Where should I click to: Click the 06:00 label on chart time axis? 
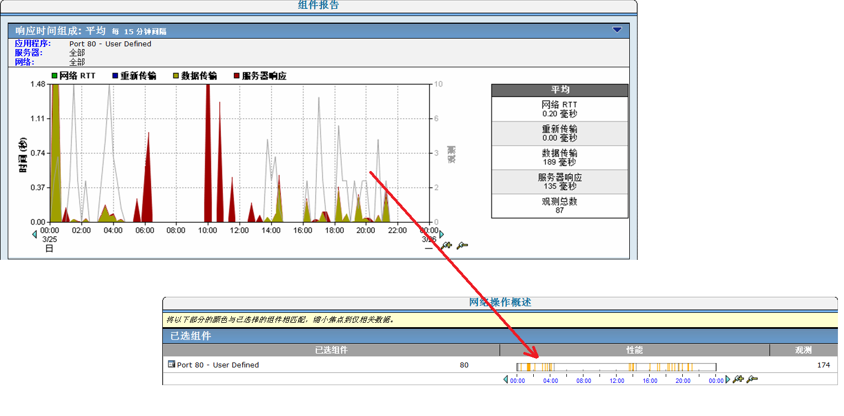coord(145,230)
